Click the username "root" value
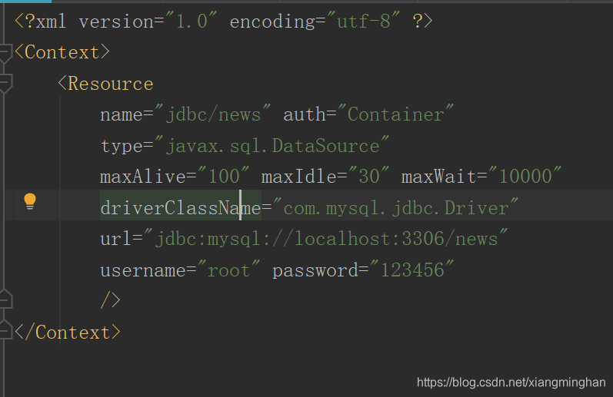613x397 pixels. 228,270
